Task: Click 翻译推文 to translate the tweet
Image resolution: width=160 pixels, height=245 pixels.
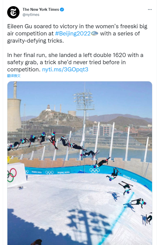Action: (14, 76)
